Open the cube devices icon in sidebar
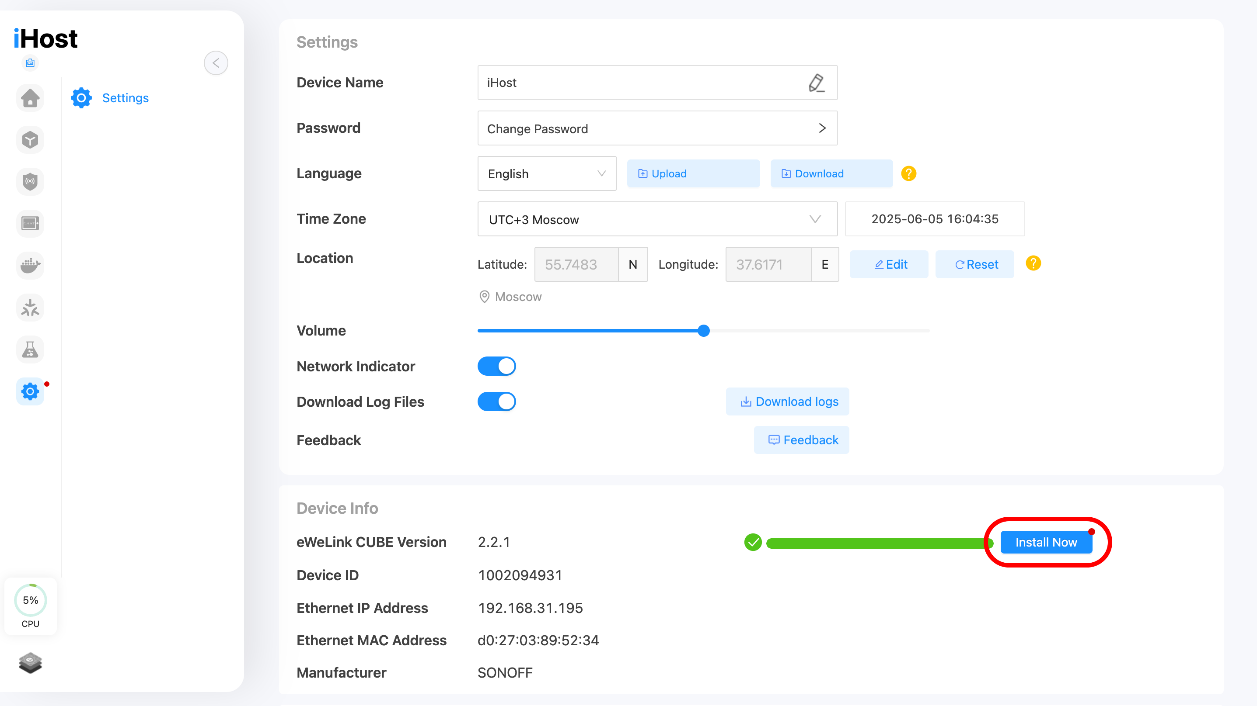1257x706 pixels. click(30, 140)
